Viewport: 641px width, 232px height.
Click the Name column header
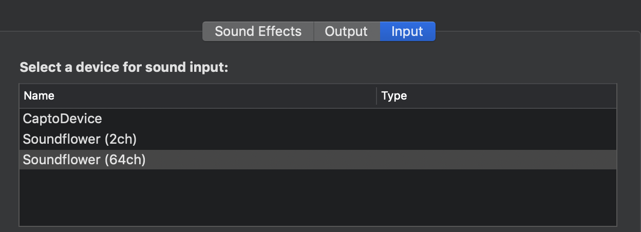[x=39, y=96]
